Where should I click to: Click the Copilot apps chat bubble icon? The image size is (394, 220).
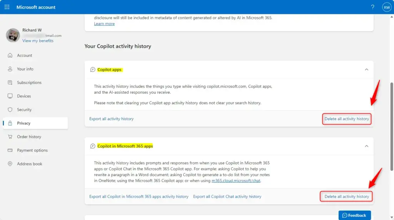[93, 70]
